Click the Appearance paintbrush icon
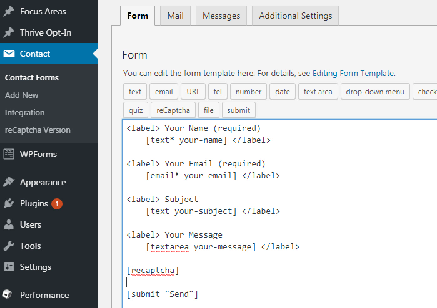 pos(9,182)
